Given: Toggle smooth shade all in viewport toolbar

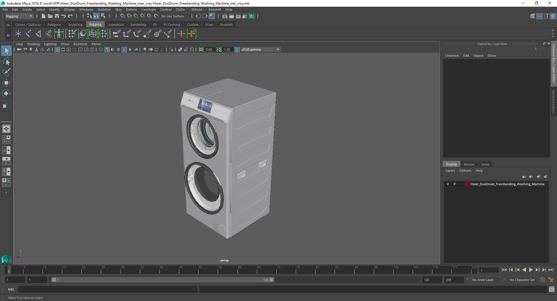Looking at the screenshot, I should 107,49.
